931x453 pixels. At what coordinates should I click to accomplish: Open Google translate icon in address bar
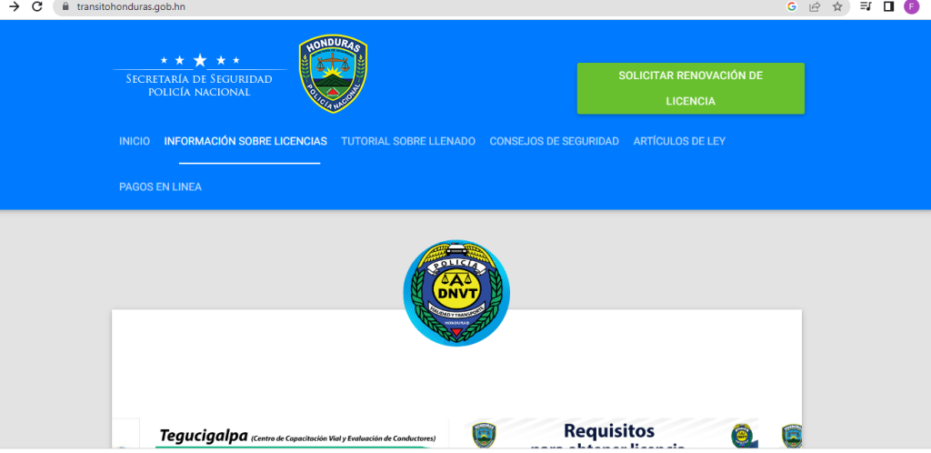tap(792, 6)
